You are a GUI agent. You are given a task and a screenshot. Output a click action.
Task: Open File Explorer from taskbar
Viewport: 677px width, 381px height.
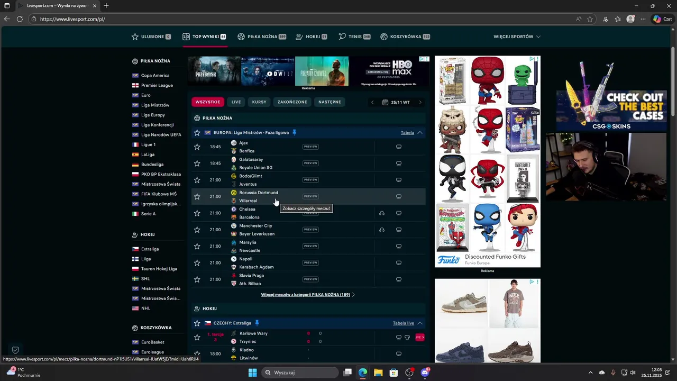378,373
